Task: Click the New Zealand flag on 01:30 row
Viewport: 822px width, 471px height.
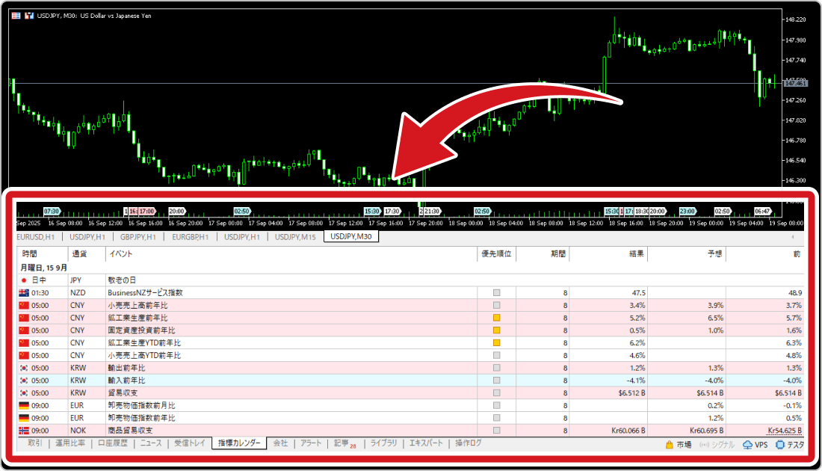Action: tap(23, 293)
